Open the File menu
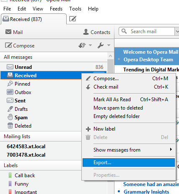This screenshot has height=194, width=179. pyautogui.click(x=7, y=9)
